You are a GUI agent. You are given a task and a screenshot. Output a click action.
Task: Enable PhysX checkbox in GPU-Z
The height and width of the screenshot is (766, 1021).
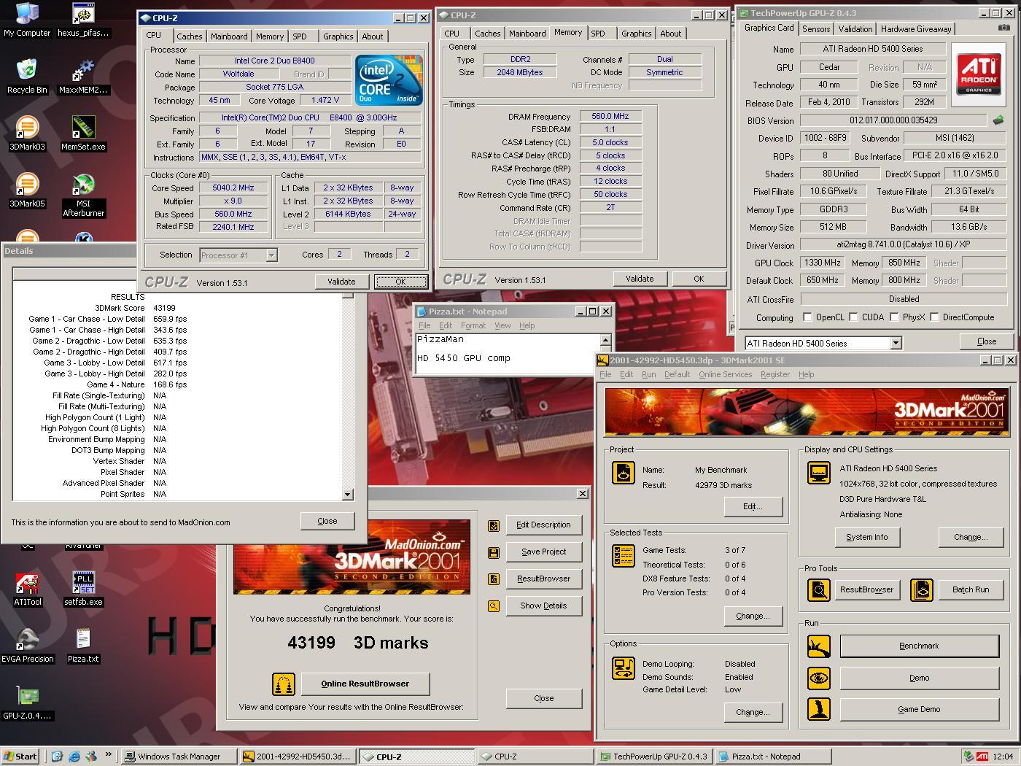click(x=893, y=317)
